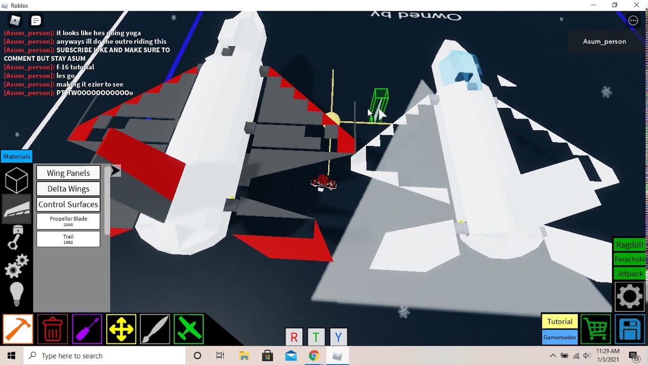Open the yellow Tutorial button
Image resolution: width=648 pixels, height=365 pixels.
(559, 321)
